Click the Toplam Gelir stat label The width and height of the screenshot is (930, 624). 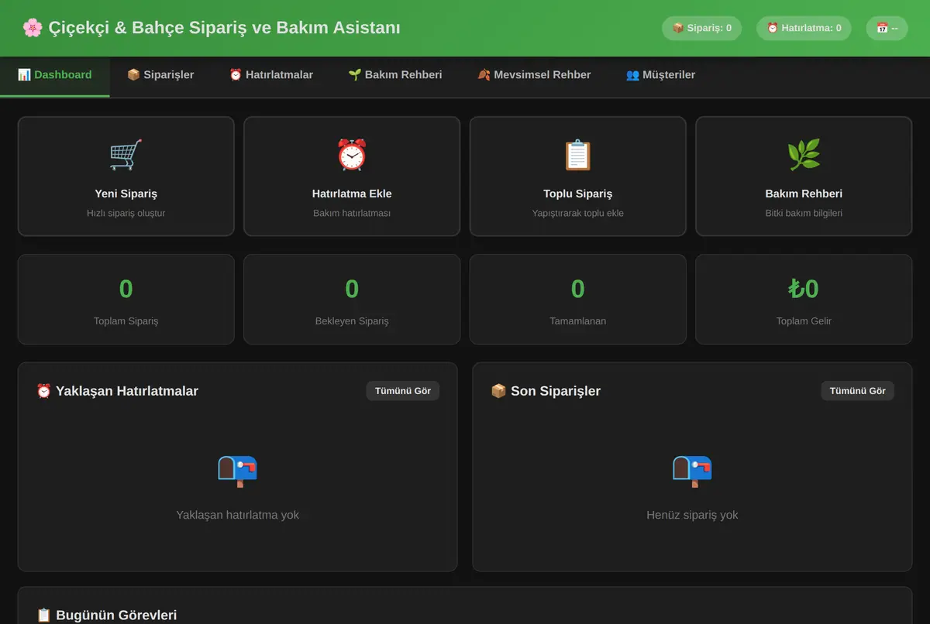click(x=804, y=321)
